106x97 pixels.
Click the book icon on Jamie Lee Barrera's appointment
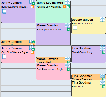pyautogui.click(x=67, y=2)
